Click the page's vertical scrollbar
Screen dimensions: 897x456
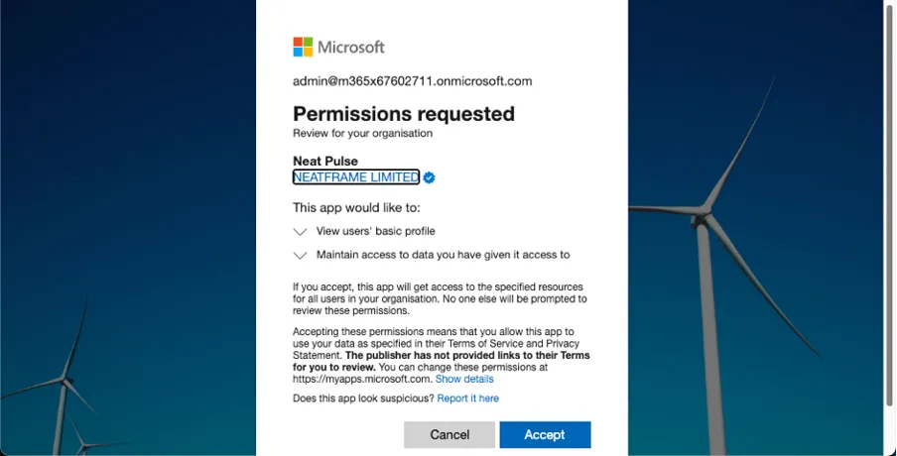pos(889,198)
